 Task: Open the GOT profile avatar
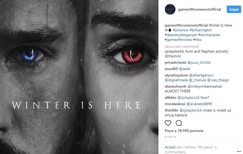pyautogui.click(x=170, y=9)
